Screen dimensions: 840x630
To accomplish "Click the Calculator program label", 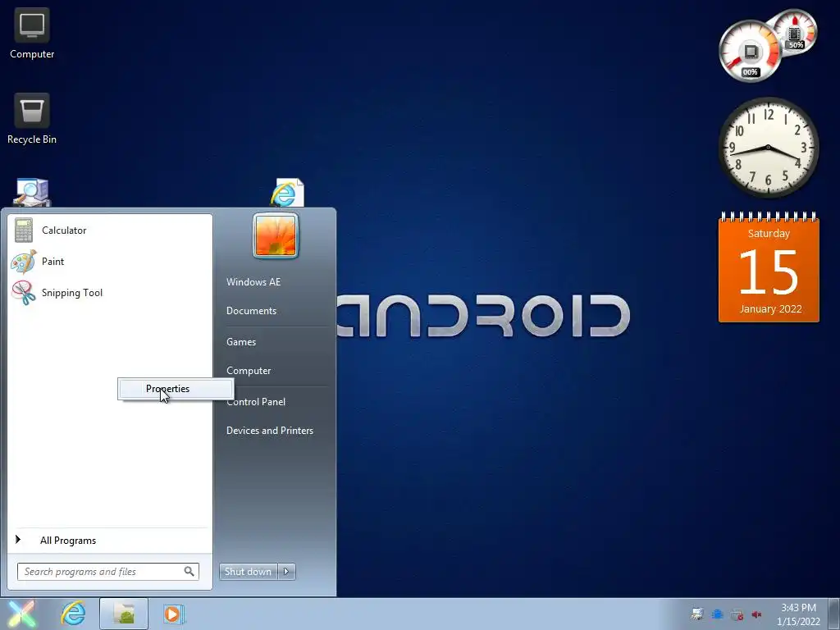I will click(64, 231).
